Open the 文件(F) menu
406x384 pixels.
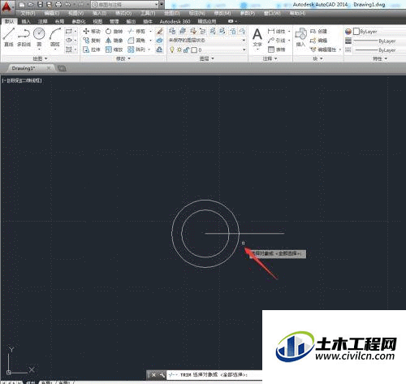(x=28, y=13)
